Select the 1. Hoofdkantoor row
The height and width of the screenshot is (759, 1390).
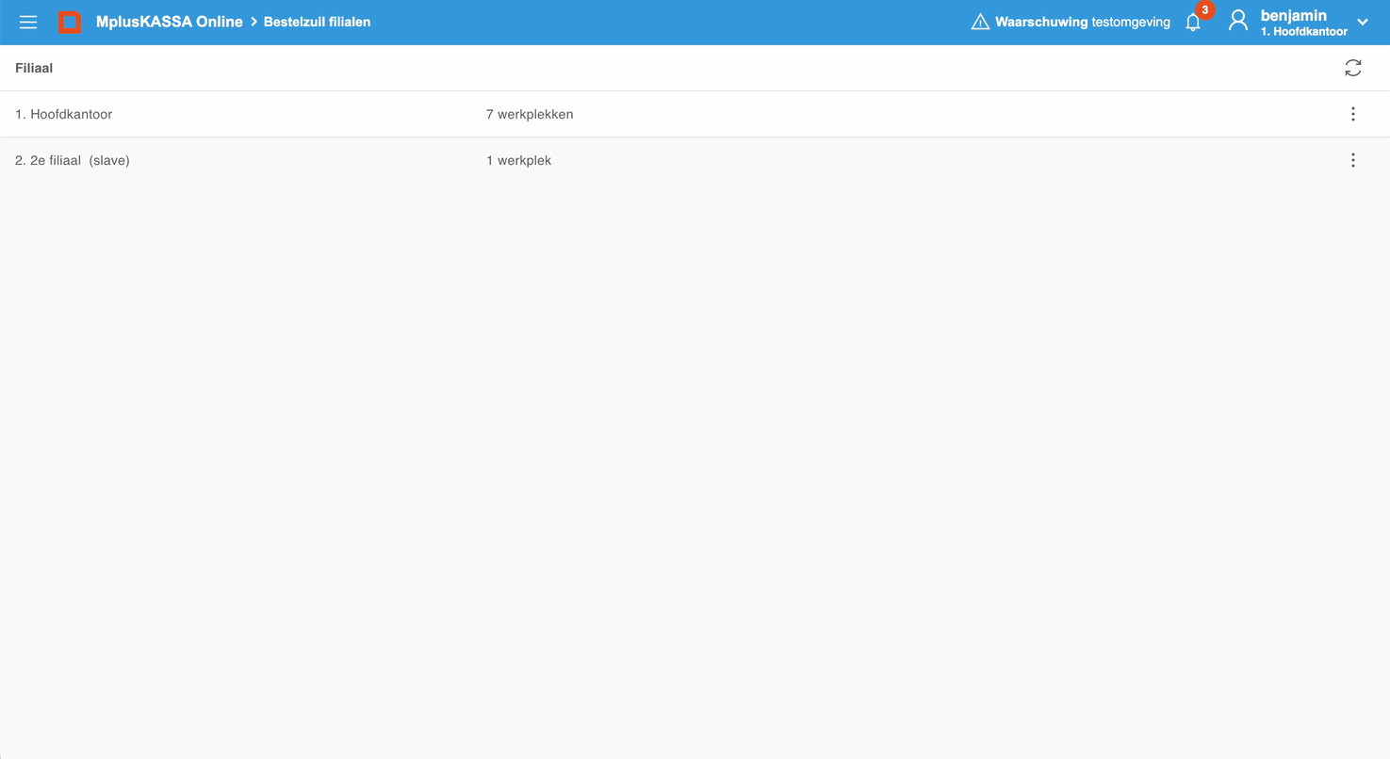tap(695, 114)
